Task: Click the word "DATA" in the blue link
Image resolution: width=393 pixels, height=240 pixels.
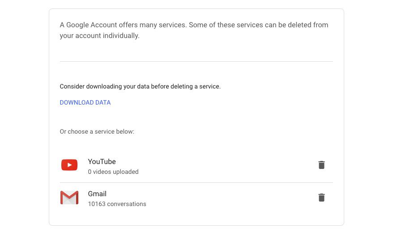Action: pos(103,103)
